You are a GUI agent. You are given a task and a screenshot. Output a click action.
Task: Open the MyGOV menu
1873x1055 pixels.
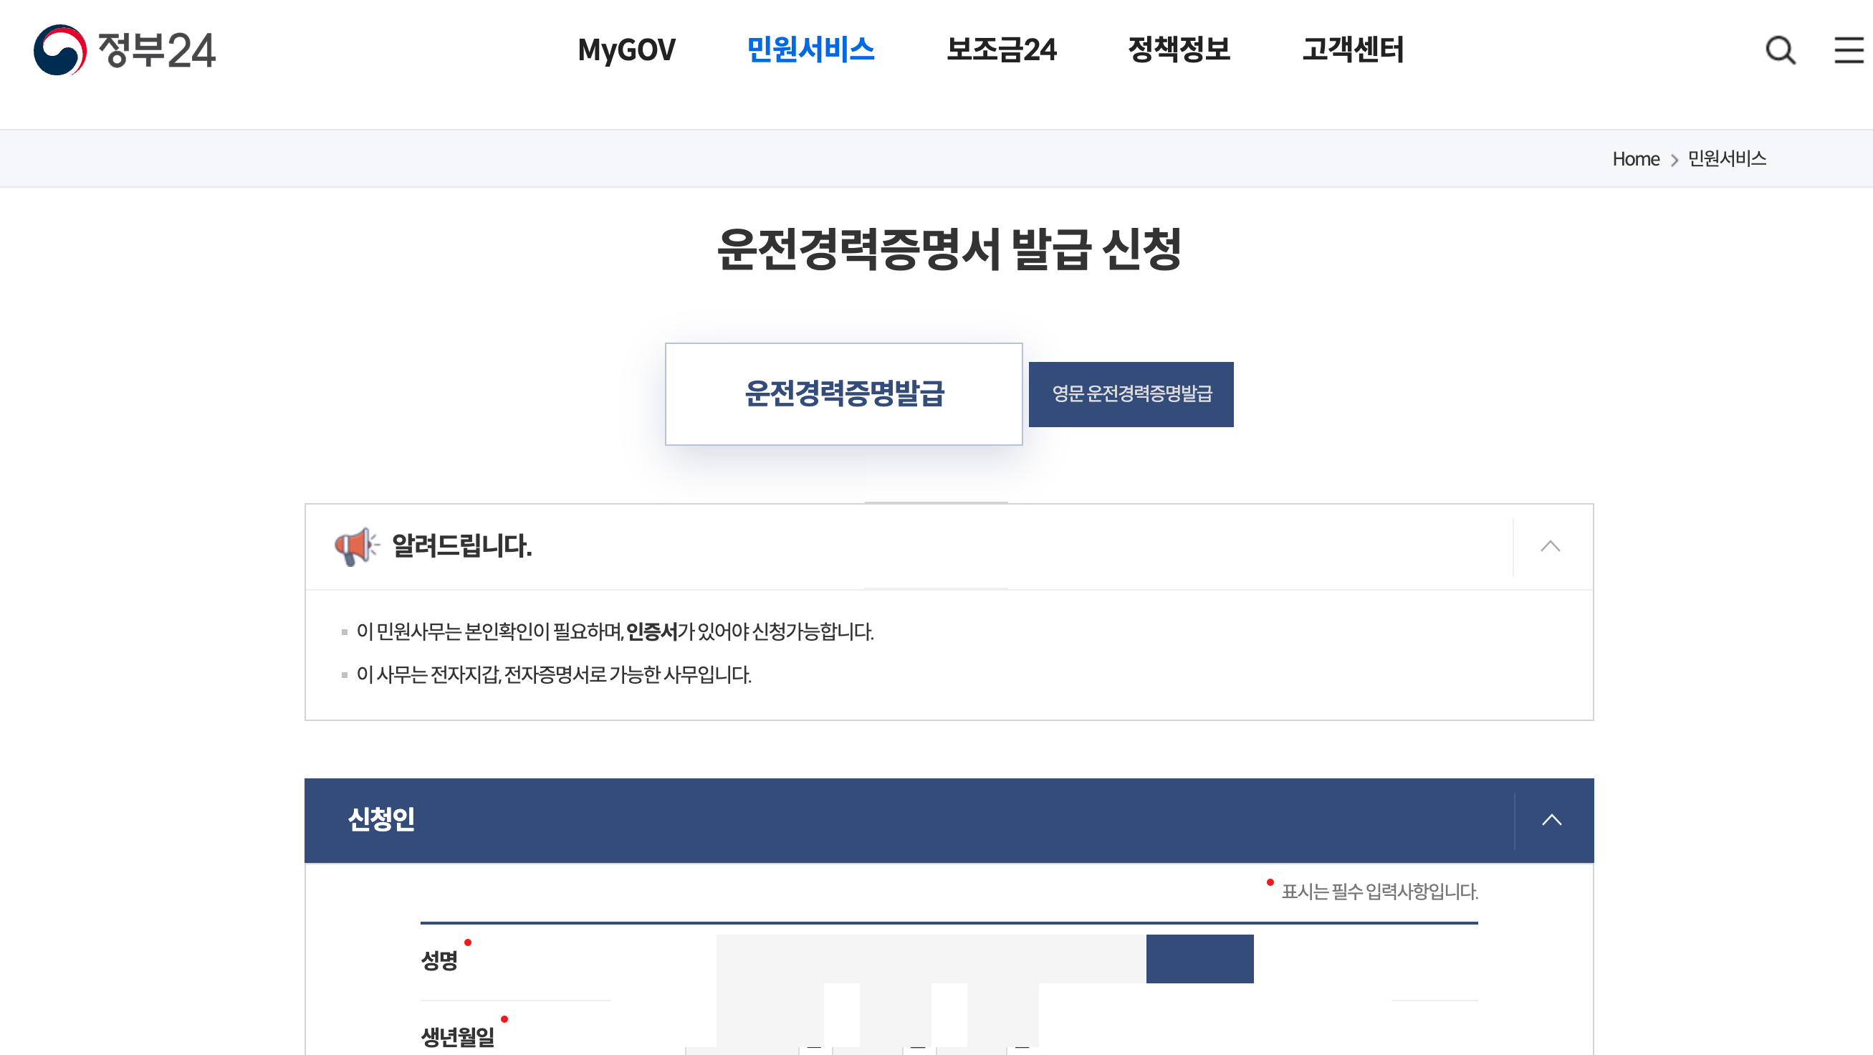626,49
